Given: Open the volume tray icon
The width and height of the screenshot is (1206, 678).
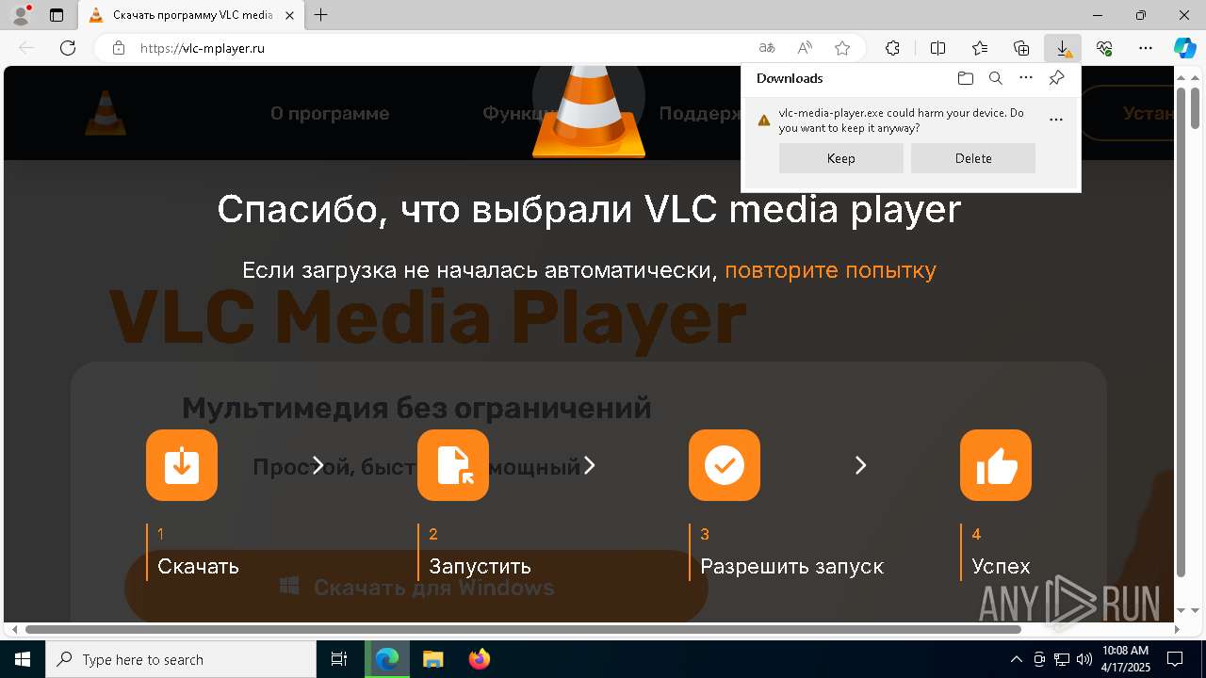Looking at the screenshot, I should (x=1084, y=659).
